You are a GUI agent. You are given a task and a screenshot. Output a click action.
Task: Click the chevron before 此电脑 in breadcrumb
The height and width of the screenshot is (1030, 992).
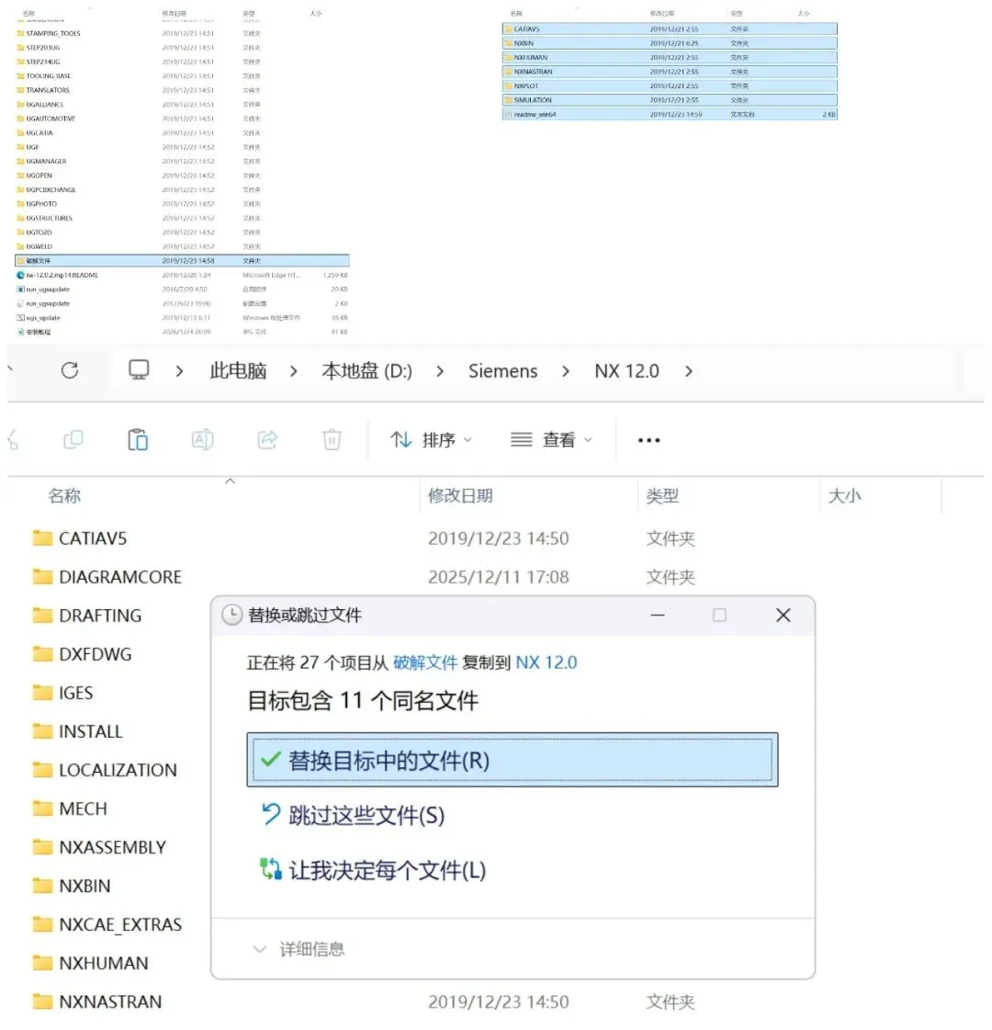point(179,371)
